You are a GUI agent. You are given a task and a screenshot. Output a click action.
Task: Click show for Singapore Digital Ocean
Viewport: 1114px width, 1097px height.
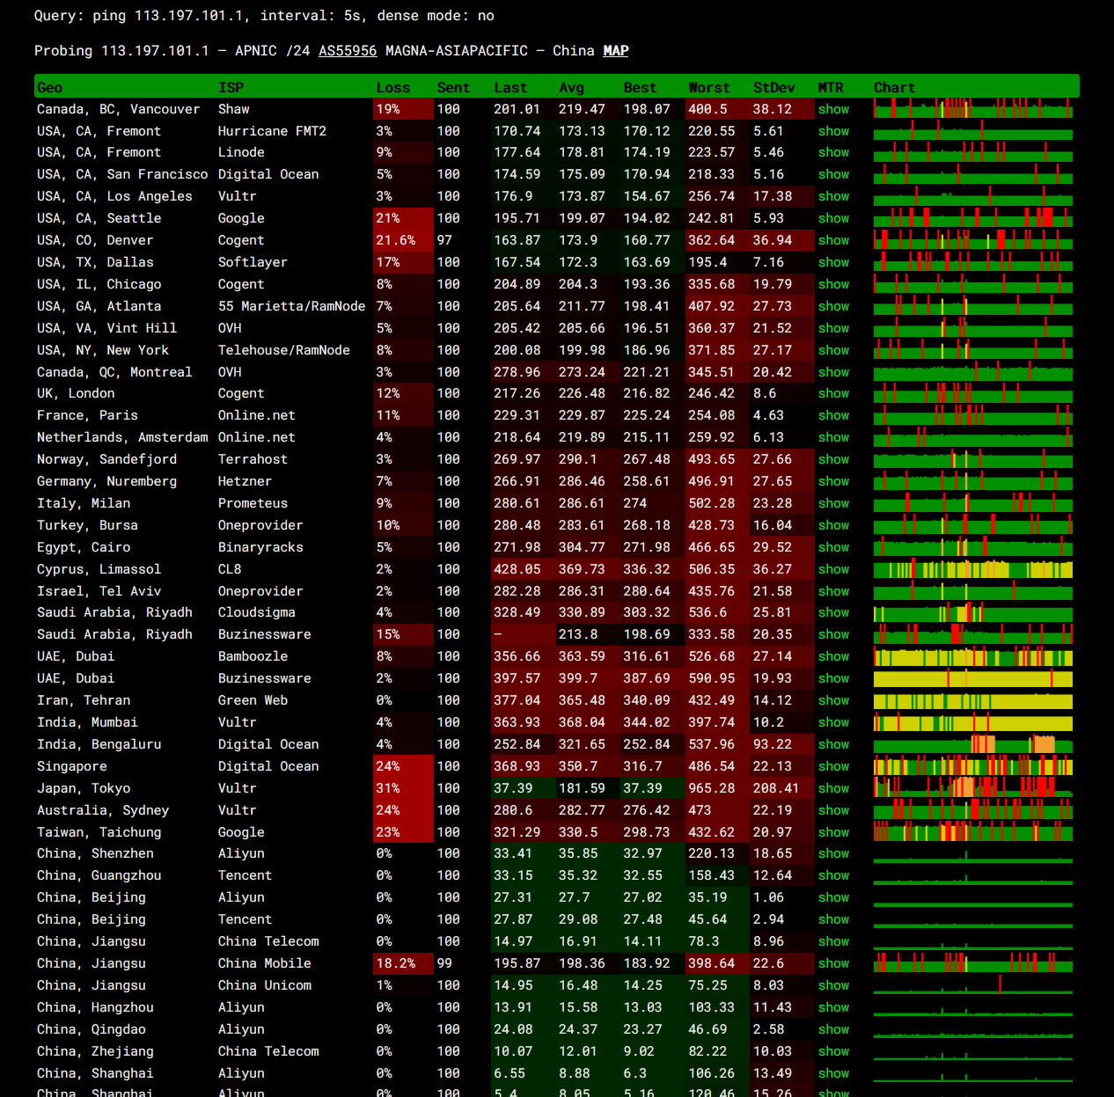pyautogui.click(x=832, y=766)
